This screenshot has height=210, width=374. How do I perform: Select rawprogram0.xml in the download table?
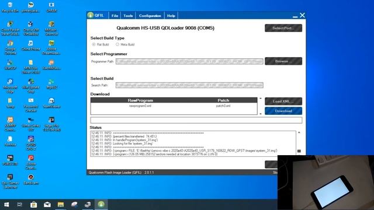click(140, 106)
